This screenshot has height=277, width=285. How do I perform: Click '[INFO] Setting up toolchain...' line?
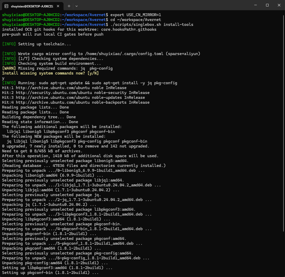(37, 44)
